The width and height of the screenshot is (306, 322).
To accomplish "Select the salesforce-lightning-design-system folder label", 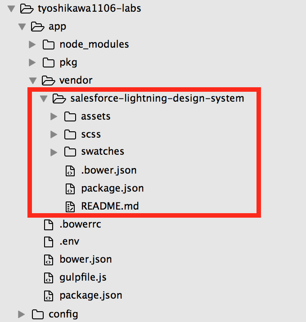I will [x=157, y=98].
